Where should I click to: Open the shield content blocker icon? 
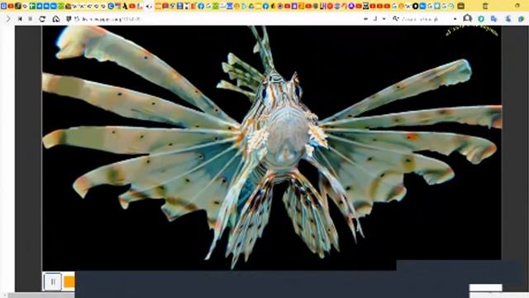point(69,19)
